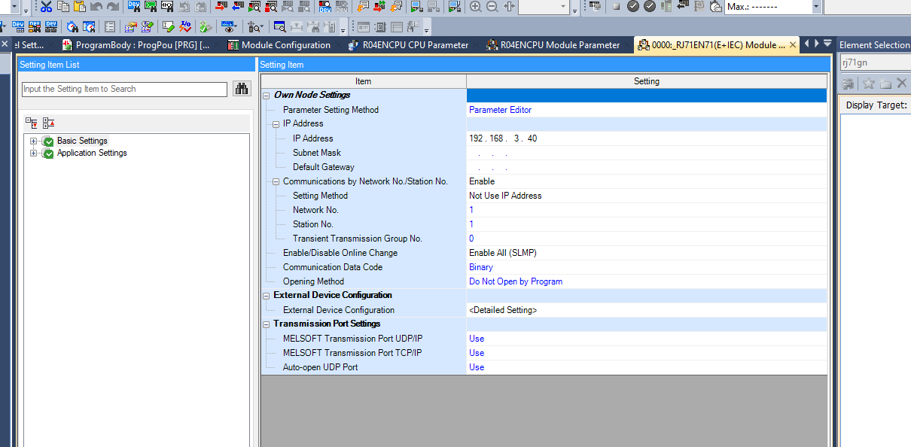Click the MELSOFT Transmission Port UDP/IP Use value
The width and height of the screenshot is (911, 447).
click(x=477, y=339)
